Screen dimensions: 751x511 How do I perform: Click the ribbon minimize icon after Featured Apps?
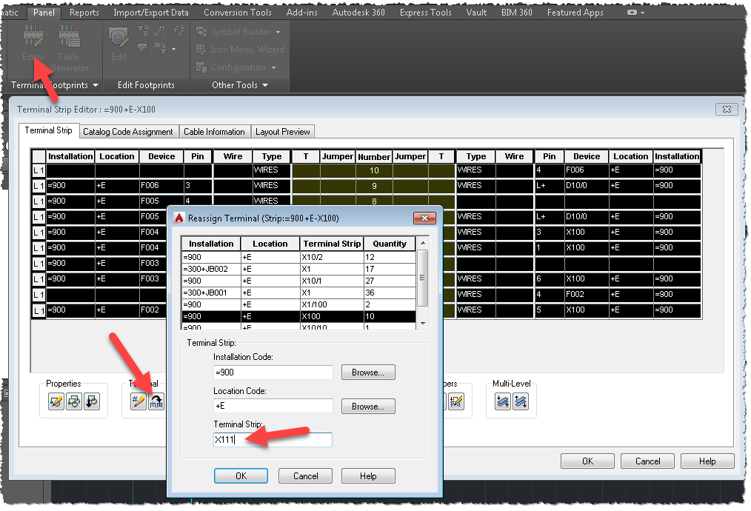click(632, 13)
